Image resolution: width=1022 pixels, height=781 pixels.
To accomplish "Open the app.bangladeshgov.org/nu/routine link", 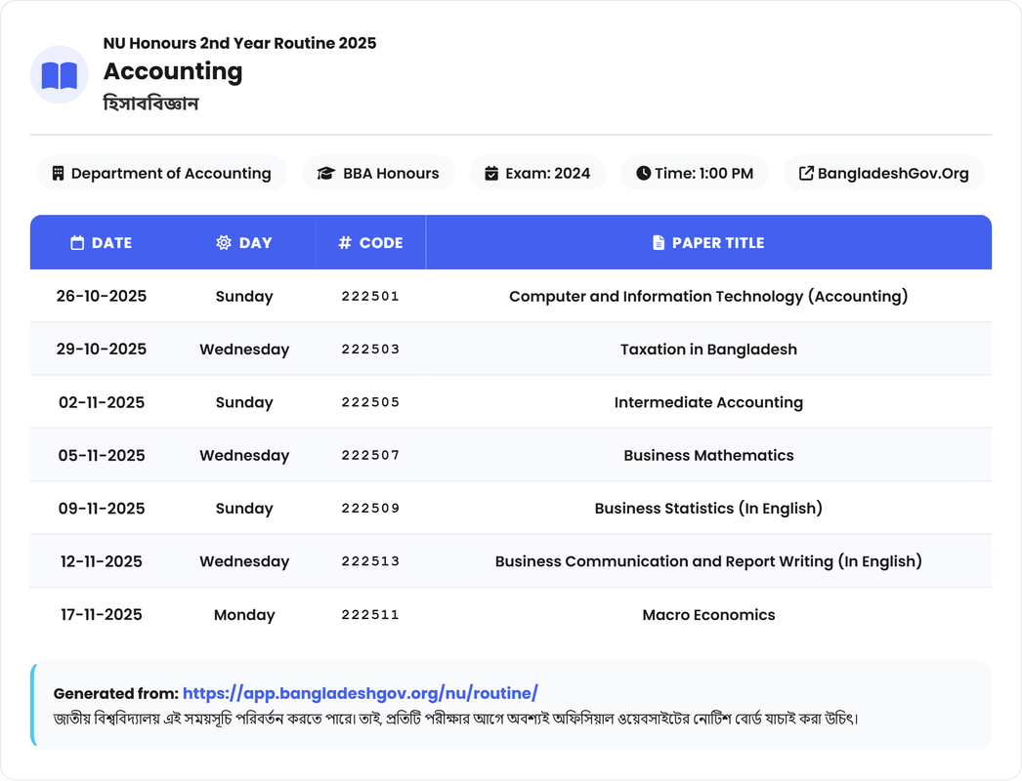I will click(x=361, y=693).
